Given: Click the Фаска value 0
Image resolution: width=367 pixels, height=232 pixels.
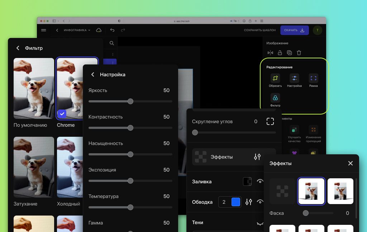Looking at the screenshot, I should pos(347,213).
